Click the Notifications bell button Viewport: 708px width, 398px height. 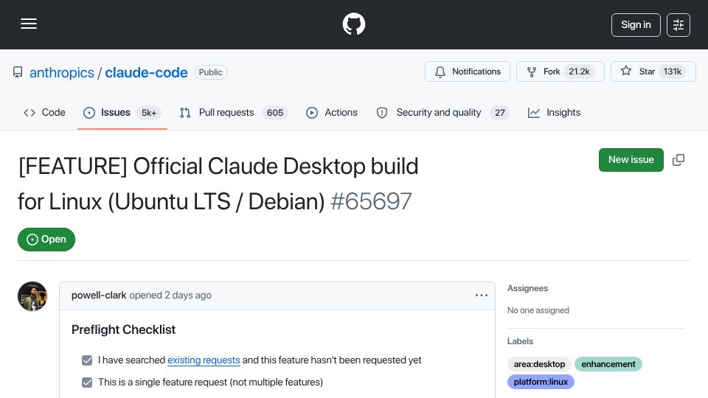(468, 71)
